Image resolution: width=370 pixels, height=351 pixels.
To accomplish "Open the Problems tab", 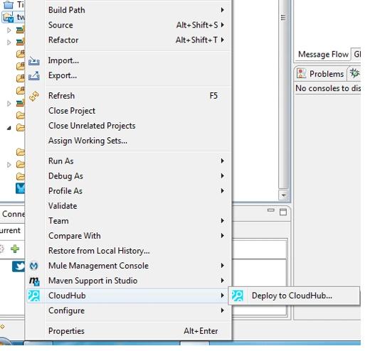I will tap(320, 74).
